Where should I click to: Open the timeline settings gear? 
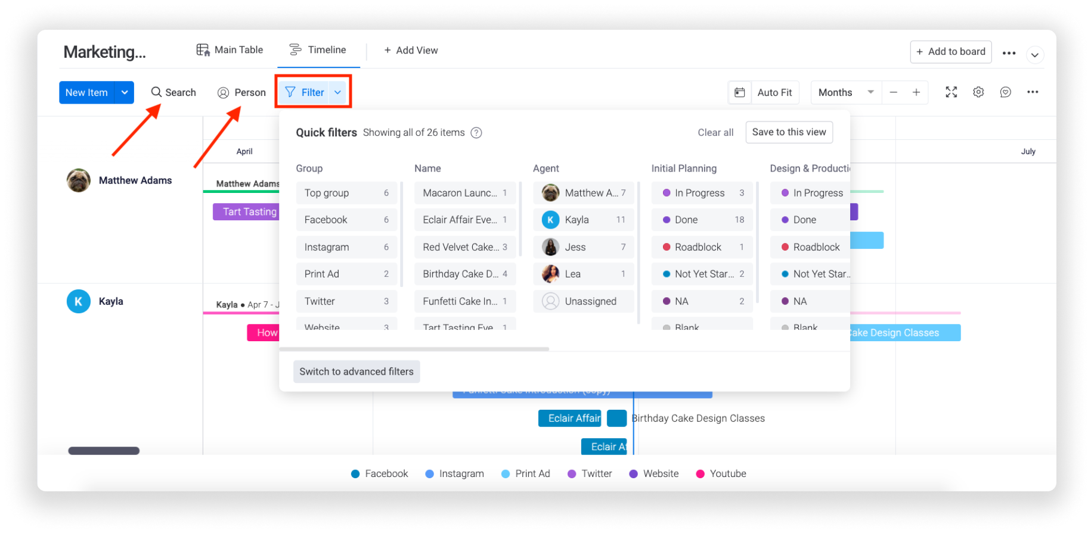click(x=978, y=92)
